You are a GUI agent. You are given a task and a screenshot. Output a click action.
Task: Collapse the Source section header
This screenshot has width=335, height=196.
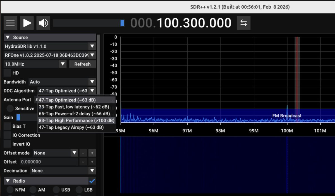coord(50,37)
